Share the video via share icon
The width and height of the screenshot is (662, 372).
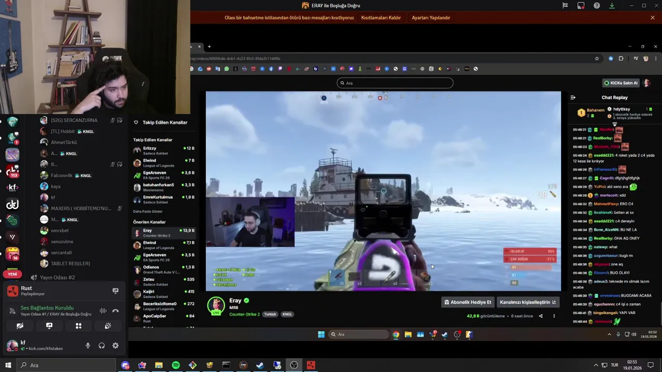coord(541,316)
